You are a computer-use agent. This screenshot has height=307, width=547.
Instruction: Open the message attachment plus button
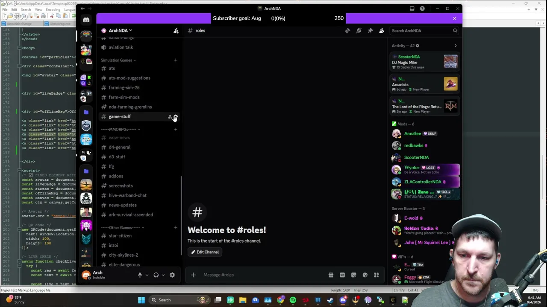193,275
